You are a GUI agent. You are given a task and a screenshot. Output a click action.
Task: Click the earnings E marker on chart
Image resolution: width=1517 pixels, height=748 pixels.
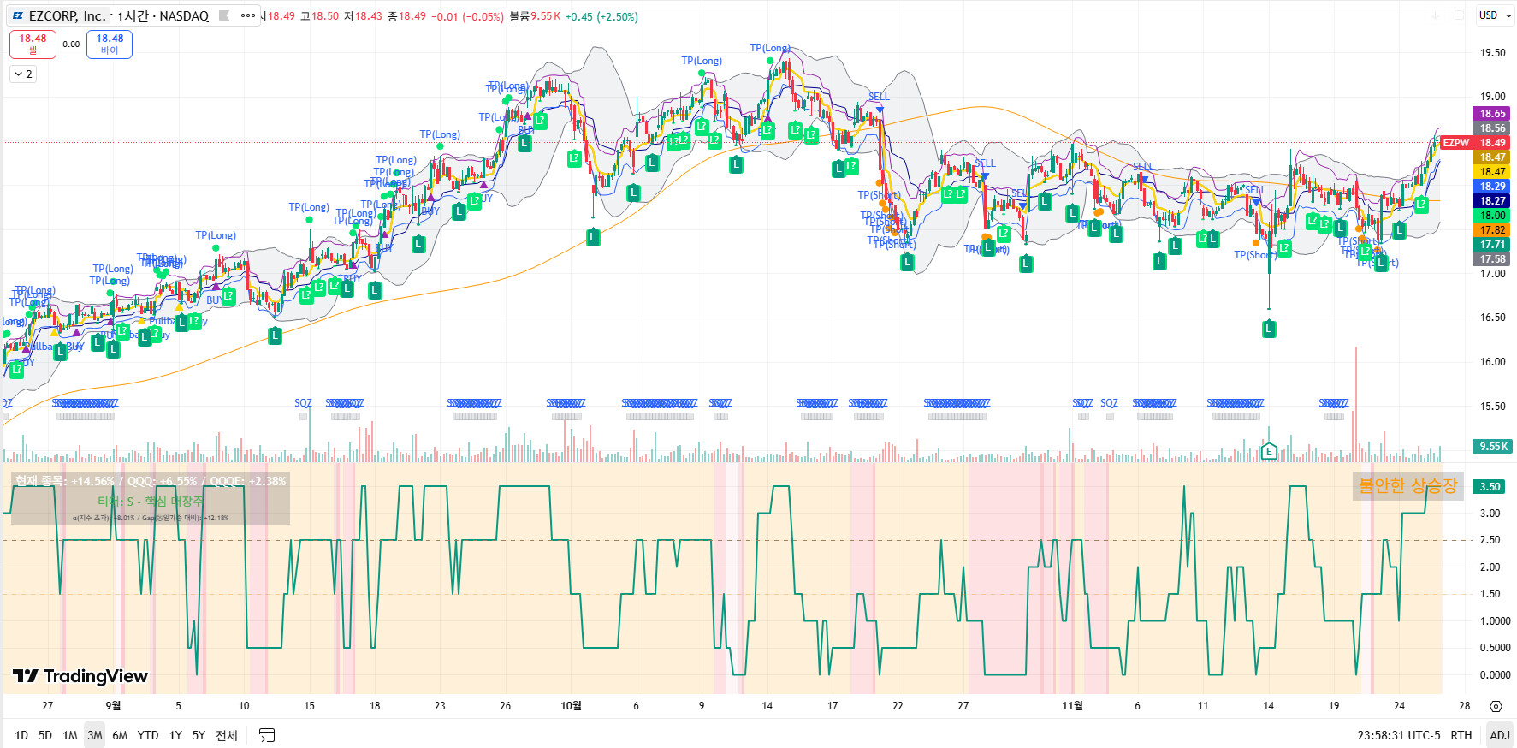[x=1269, y=451]
